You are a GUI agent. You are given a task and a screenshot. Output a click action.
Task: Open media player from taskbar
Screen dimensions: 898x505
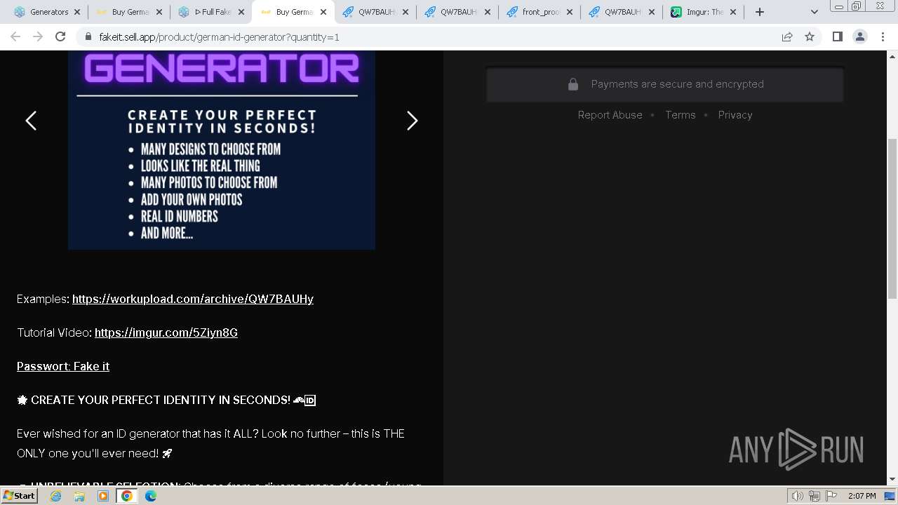coord(103,496)
